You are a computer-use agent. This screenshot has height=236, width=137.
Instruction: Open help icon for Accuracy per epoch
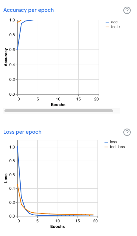[127, 10]
